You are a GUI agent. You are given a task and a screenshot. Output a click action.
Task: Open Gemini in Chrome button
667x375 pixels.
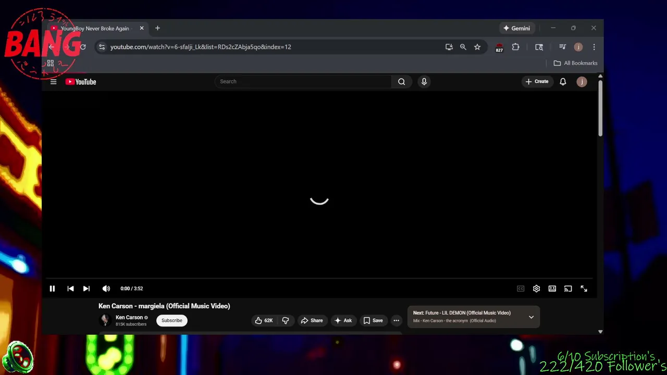coord(516,28)
